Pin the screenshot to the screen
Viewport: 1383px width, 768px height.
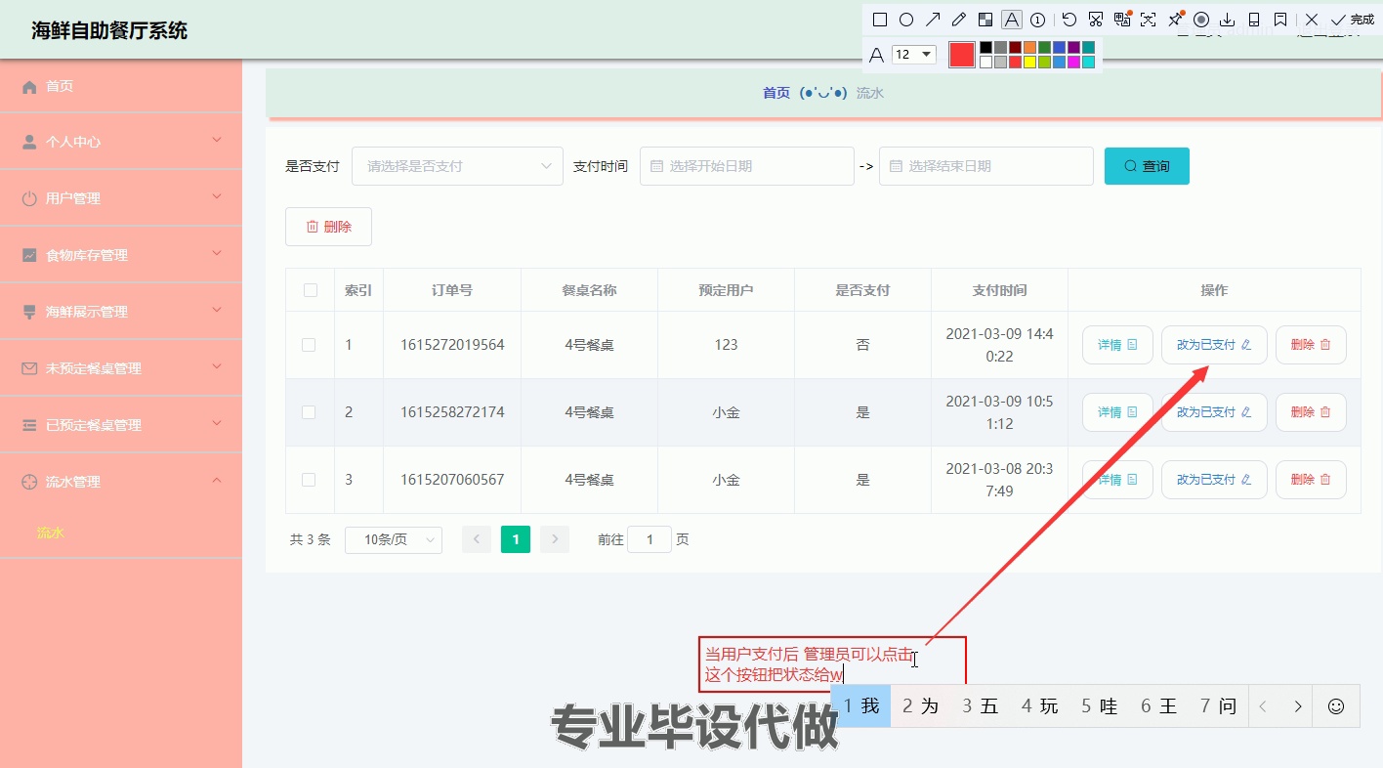(x=1175, y=20)
